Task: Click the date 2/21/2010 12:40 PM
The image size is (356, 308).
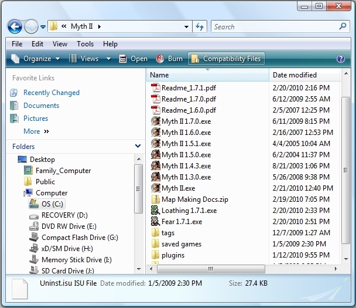Action: click(303, 188)
